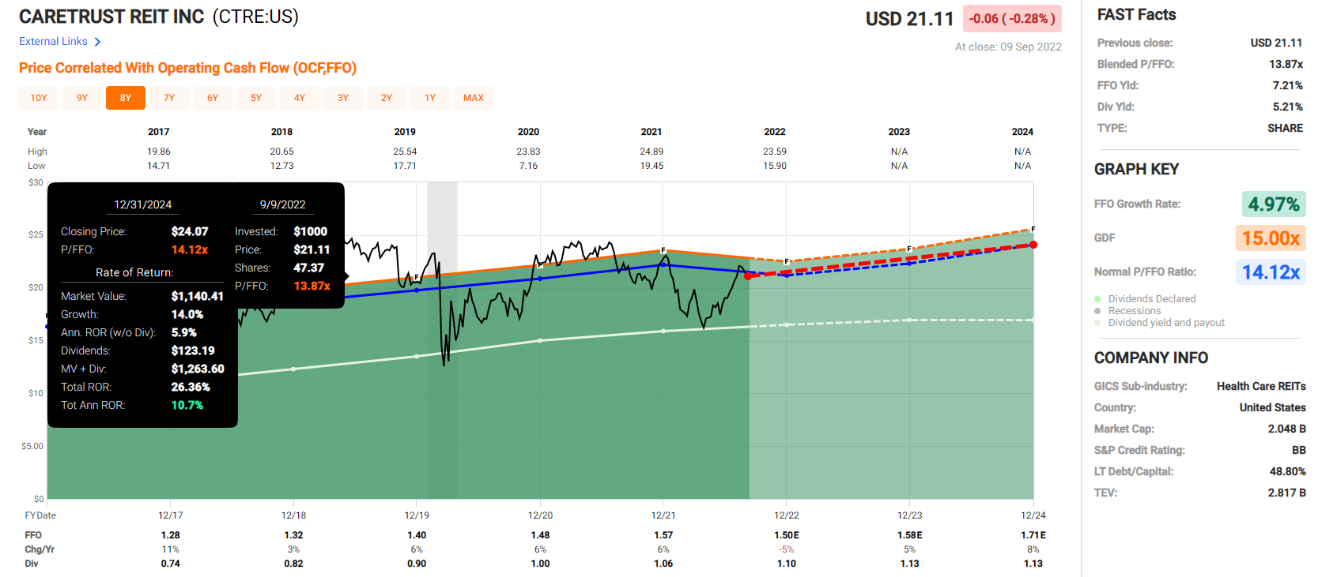Viewport: 1318px width, 577px height.
Task: Click the chevron beside External Links
Action: tap(97, 42)
